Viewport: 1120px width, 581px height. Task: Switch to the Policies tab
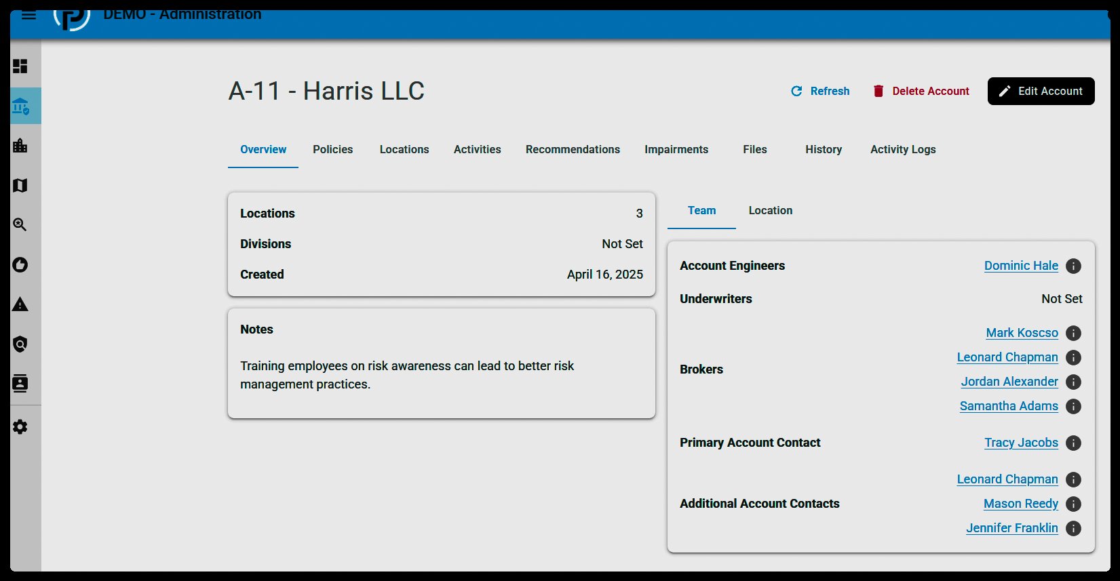[x=332, y=149]
